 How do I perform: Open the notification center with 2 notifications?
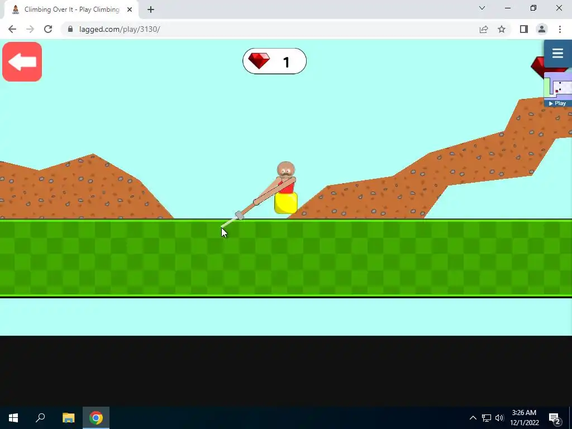(555, 418)
